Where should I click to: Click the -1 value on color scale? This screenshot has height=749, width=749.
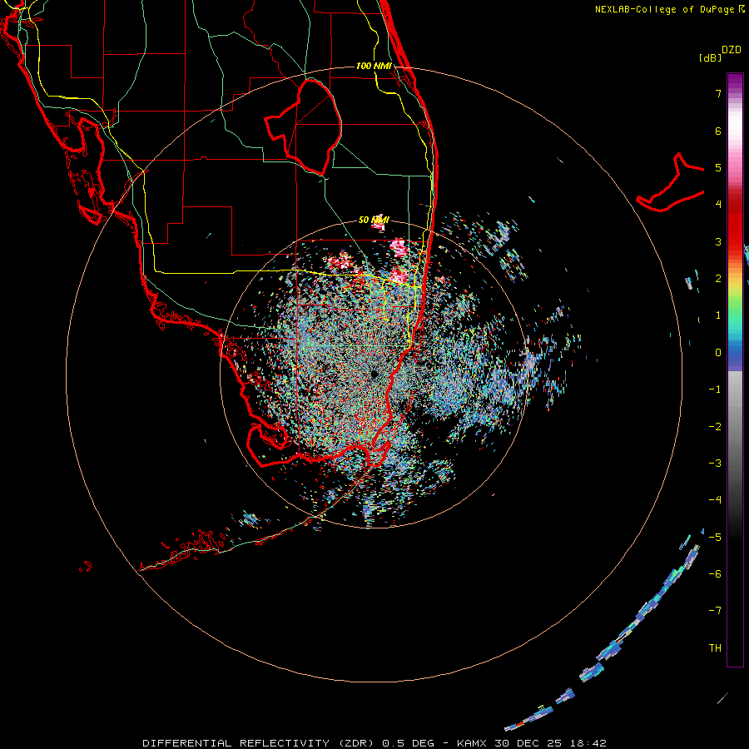(715, 389)
